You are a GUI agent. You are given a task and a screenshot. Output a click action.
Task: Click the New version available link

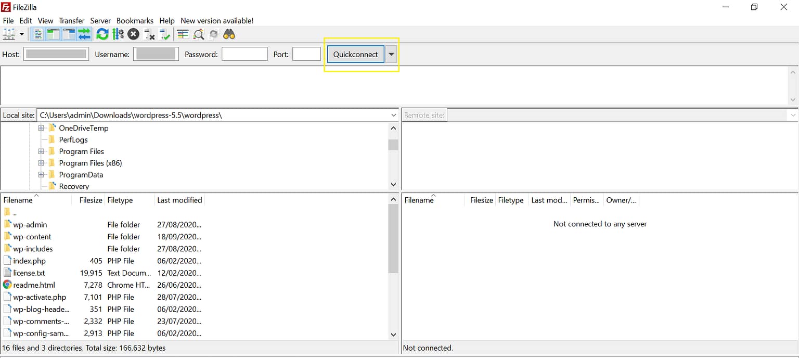pyautogui.click(x=217, y=20)
